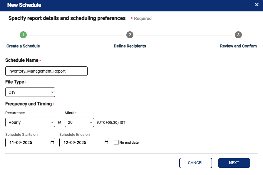Open the Recurrence dropdown showing Hourly

click(30, 122)
